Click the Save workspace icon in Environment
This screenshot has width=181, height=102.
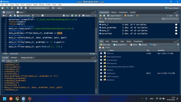[104, 16]
